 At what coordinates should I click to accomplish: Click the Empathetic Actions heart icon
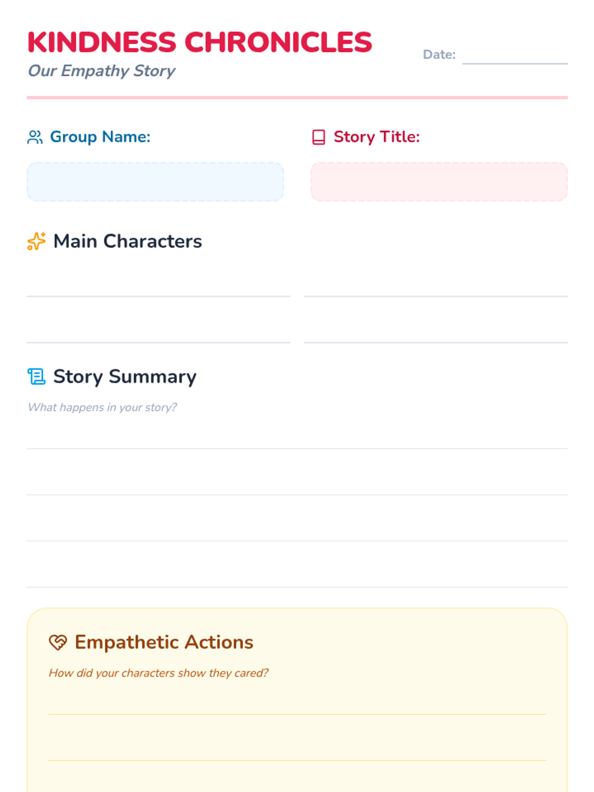pyautogui.click(x=58, y=642)
